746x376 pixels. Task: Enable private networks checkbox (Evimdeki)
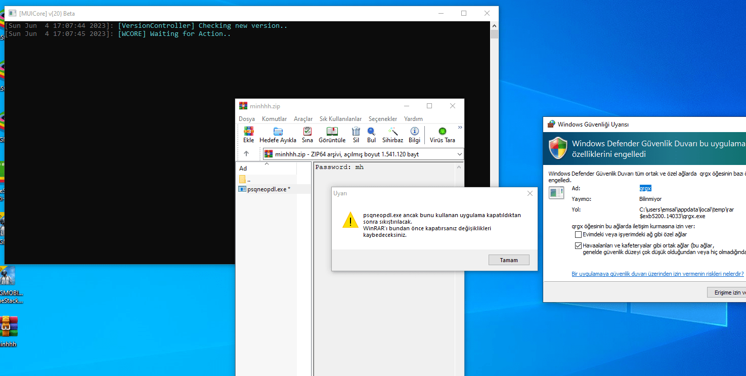tap(578, 234)
